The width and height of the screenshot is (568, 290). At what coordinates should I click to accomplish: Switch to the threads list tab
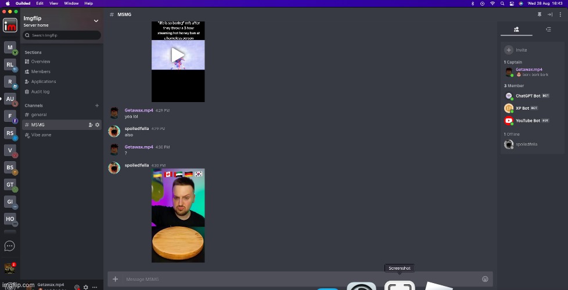pos(548,29)
